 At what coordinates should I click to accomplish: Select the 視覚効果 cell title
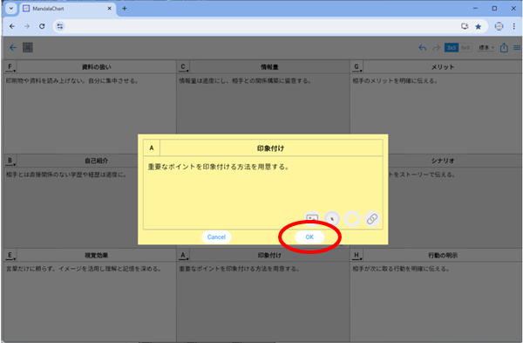[97, 256]
